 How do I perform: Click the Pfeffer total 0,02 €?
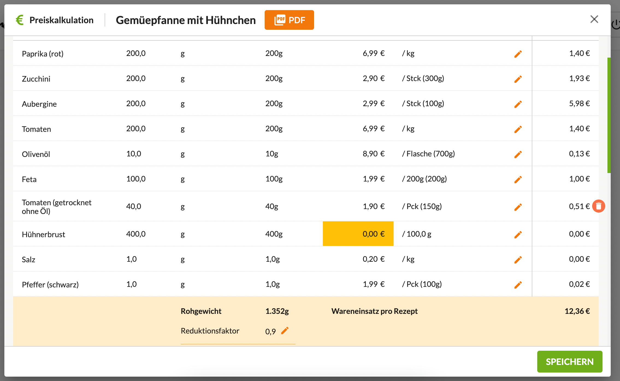[x=579, y=284]
